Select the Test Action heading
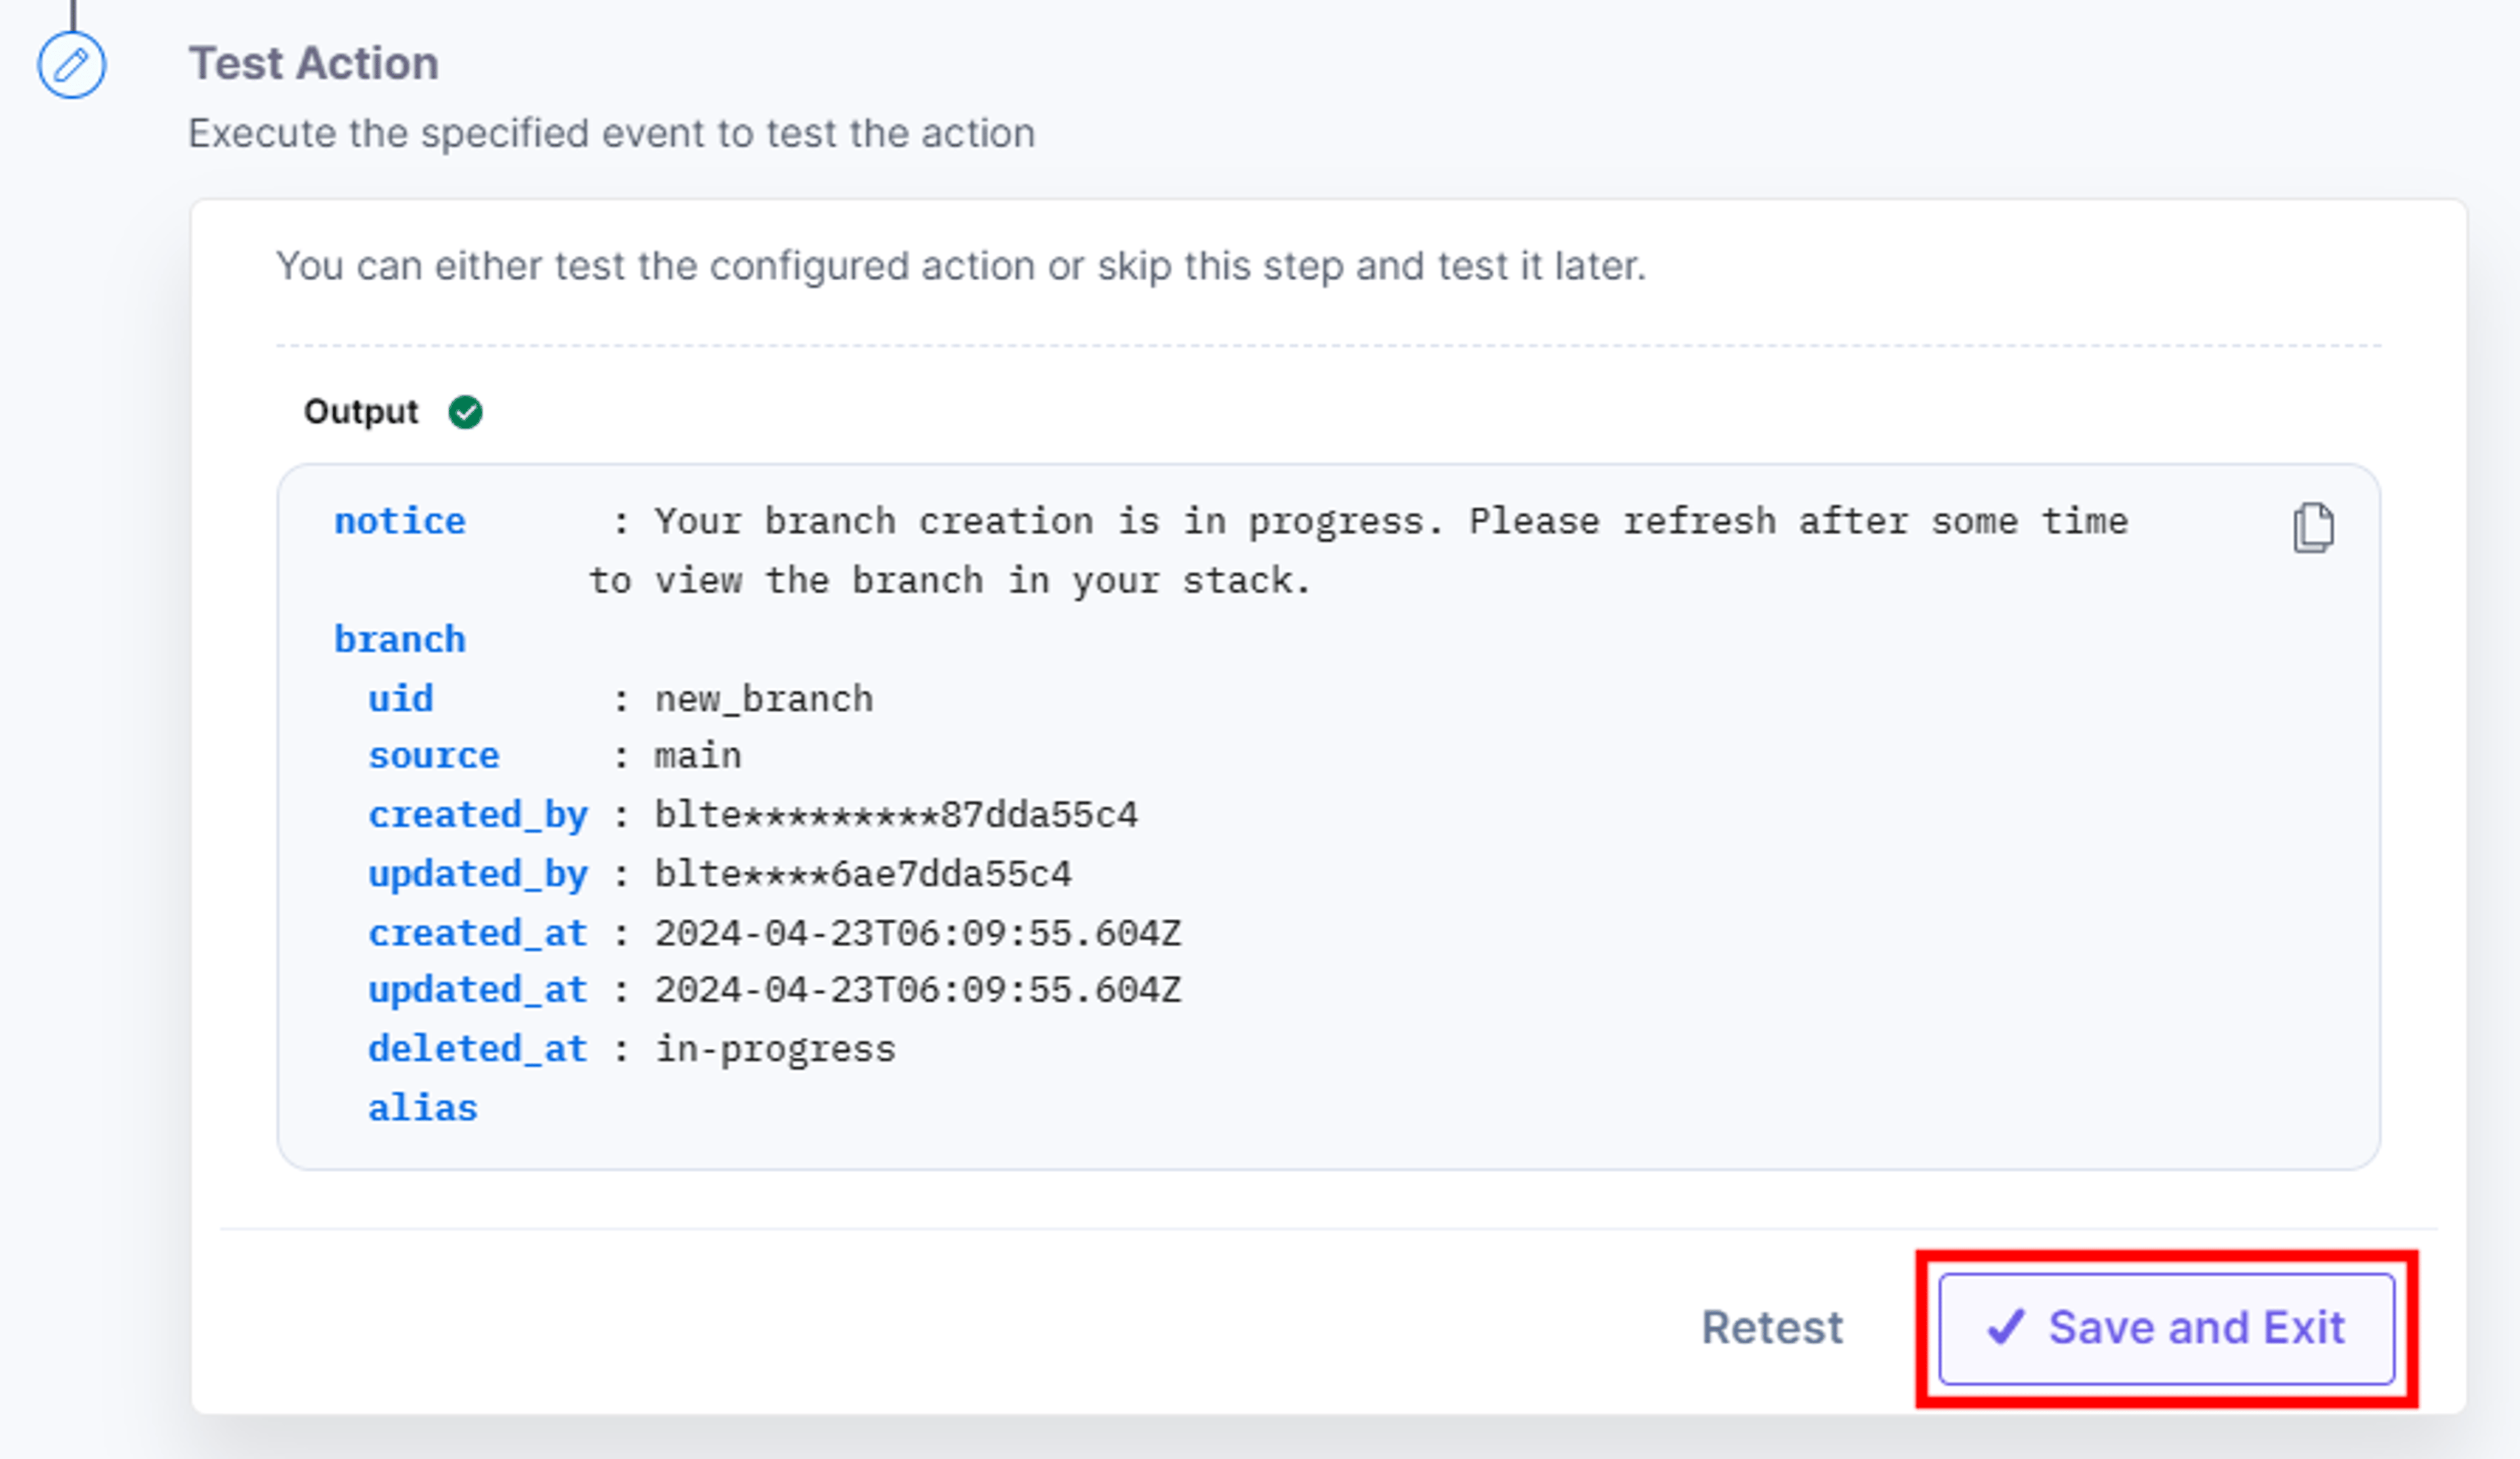Screen dimensions: 2520x1459 click(x=314, y=64)
